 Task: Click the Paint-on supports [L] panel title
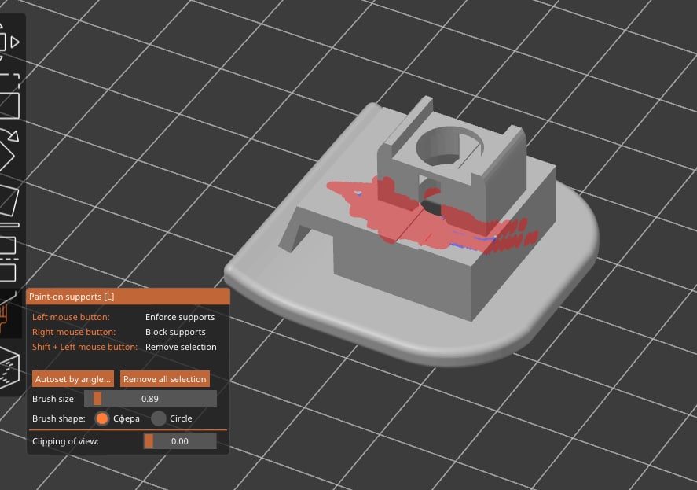tap(72, 297)
